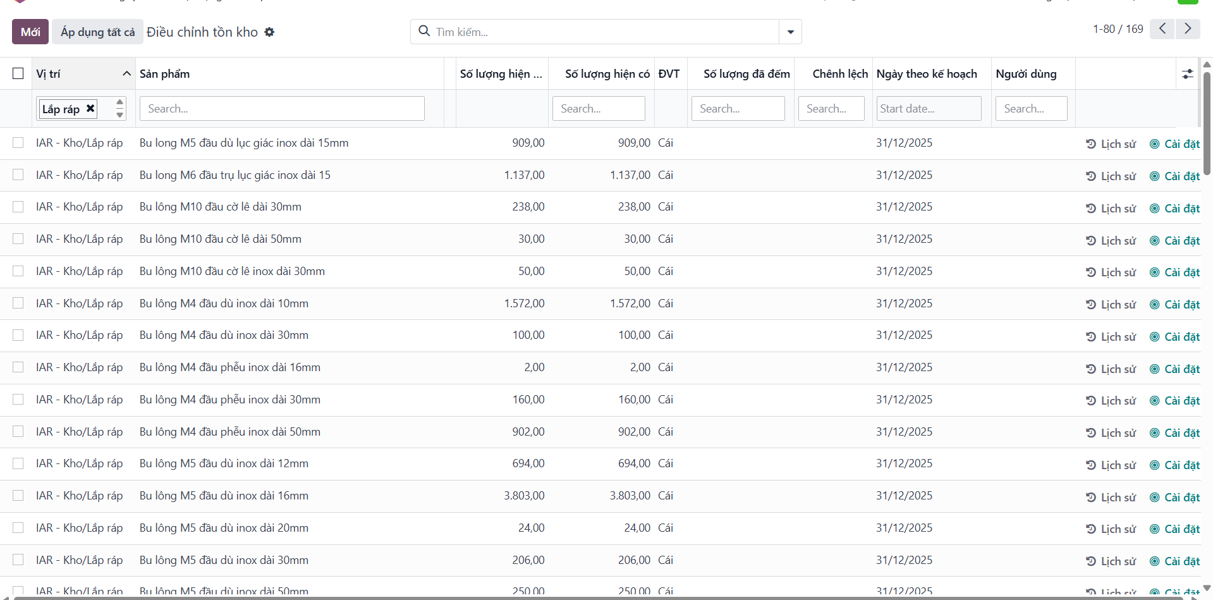Sort by Ngày theo kế hoạch column

coord(927,74)
